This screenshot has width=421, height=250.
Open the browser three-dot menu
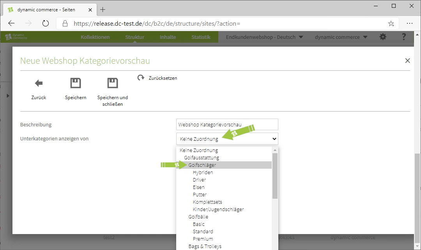409,24
